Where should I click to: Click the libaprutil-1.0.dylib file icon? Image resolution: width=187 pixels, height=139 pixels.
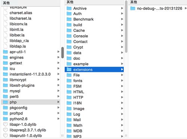pos(5,136)
